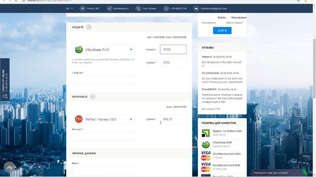The width and height of the screenshot is (316, 177).
Task: Click the Online 24/7 clock icon
Action: tap(82, 9)
